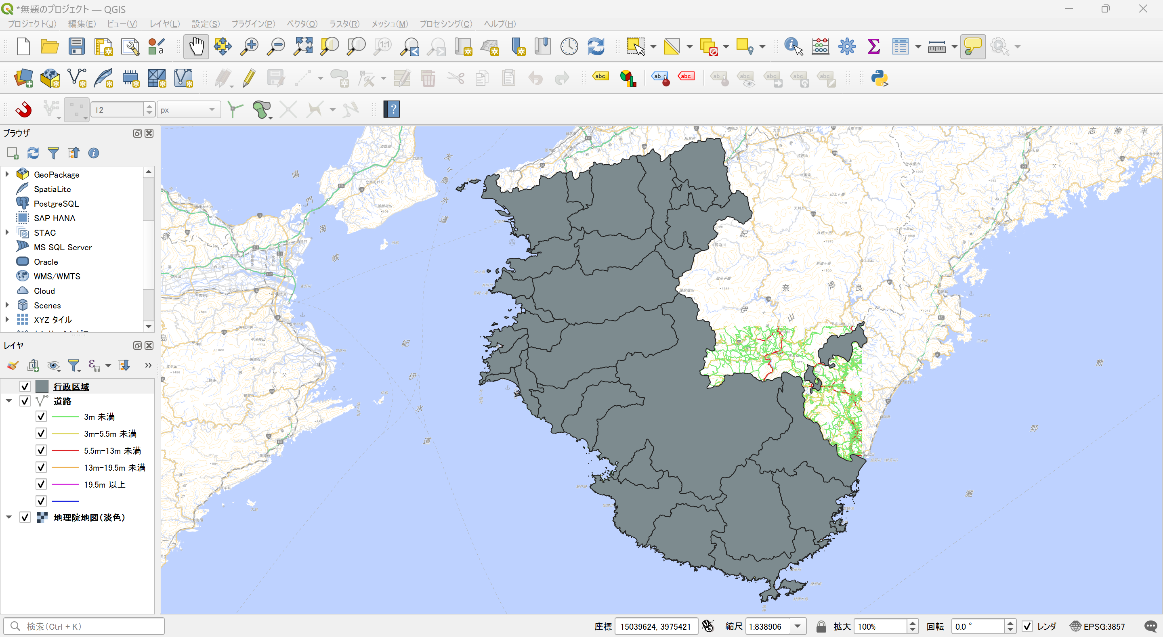Image resolution: width=1163 pixels, height=637 pixels.
Task: Uncheck the 3m 未満 road category
Action: 41,416
